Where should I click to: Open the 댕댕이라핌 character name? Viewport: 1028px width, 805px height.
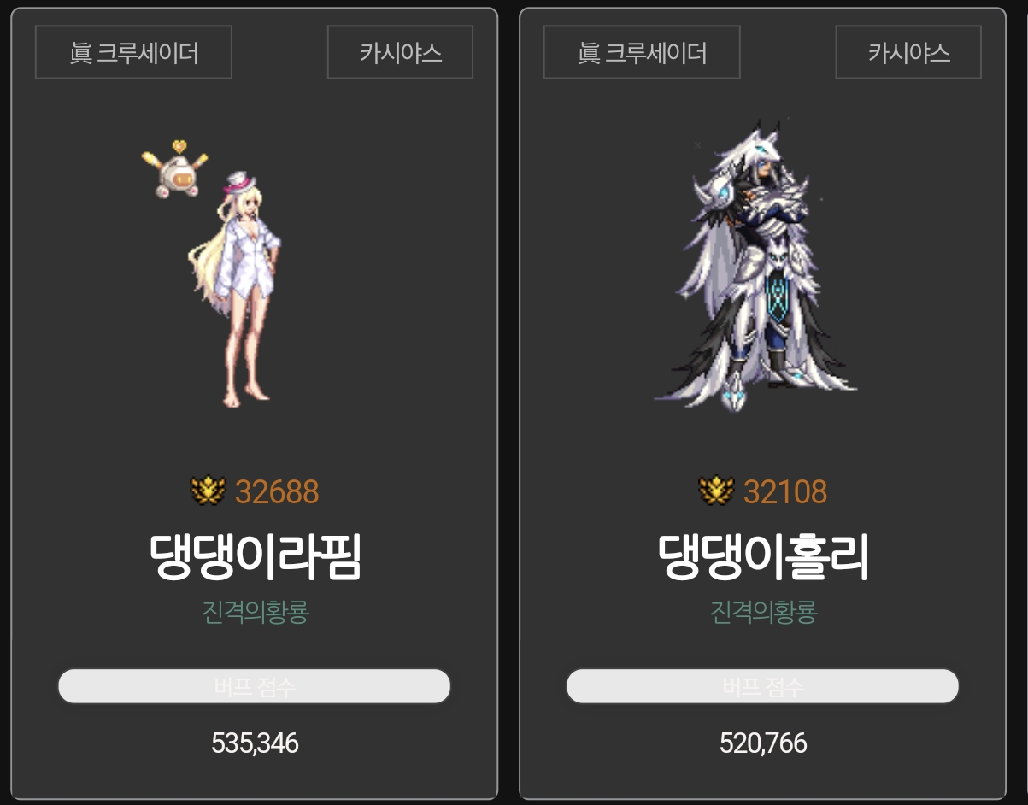(255, 557)
